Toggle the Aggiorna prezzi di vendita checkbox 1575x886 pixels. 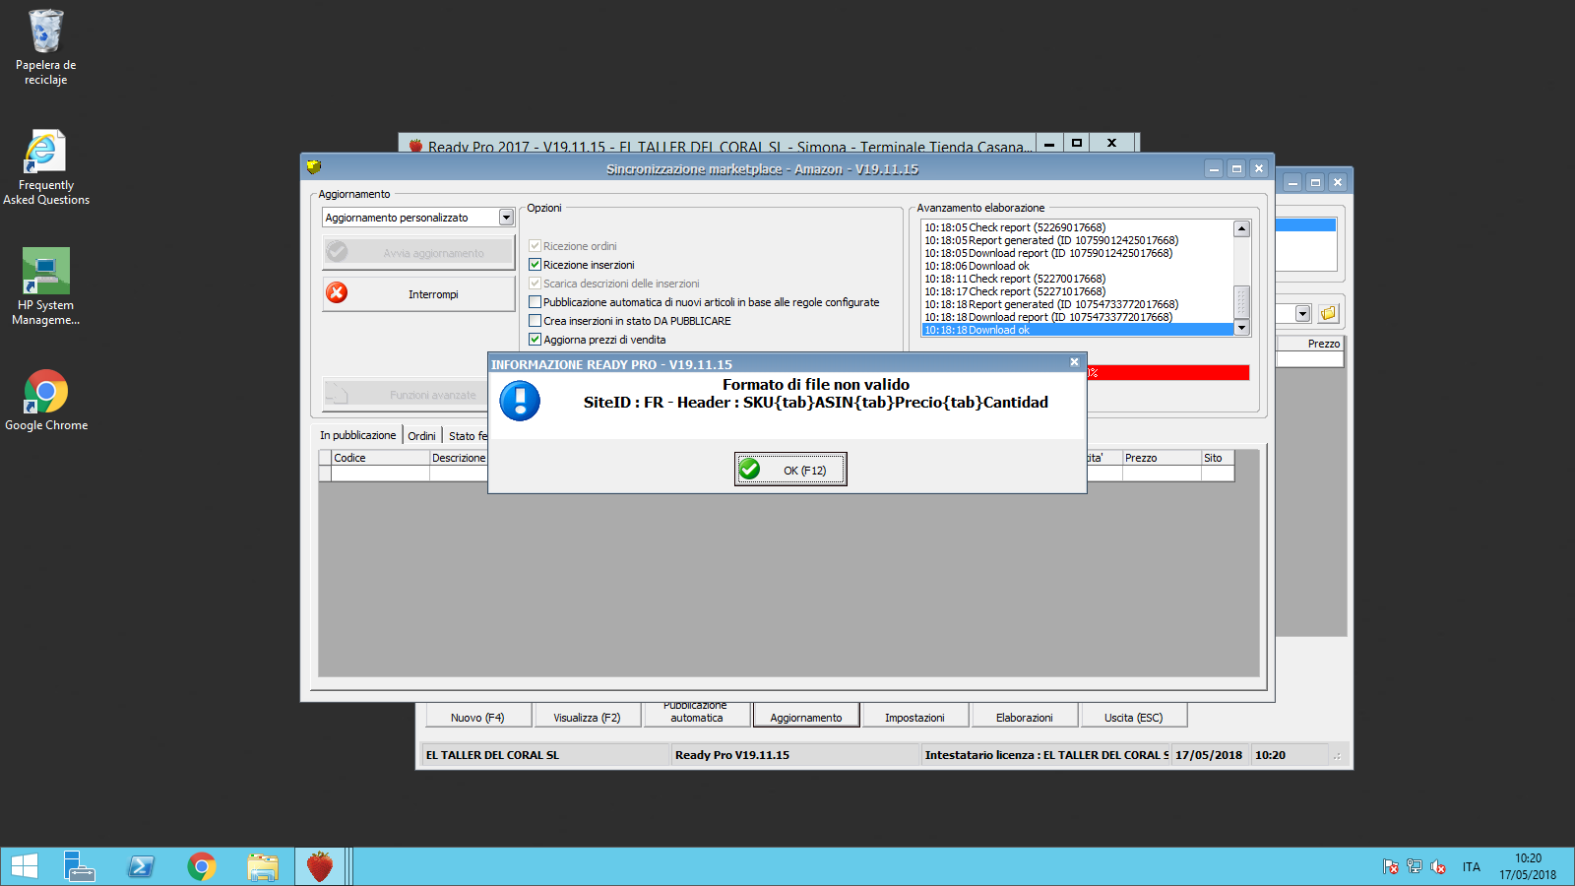click(535, 340)
